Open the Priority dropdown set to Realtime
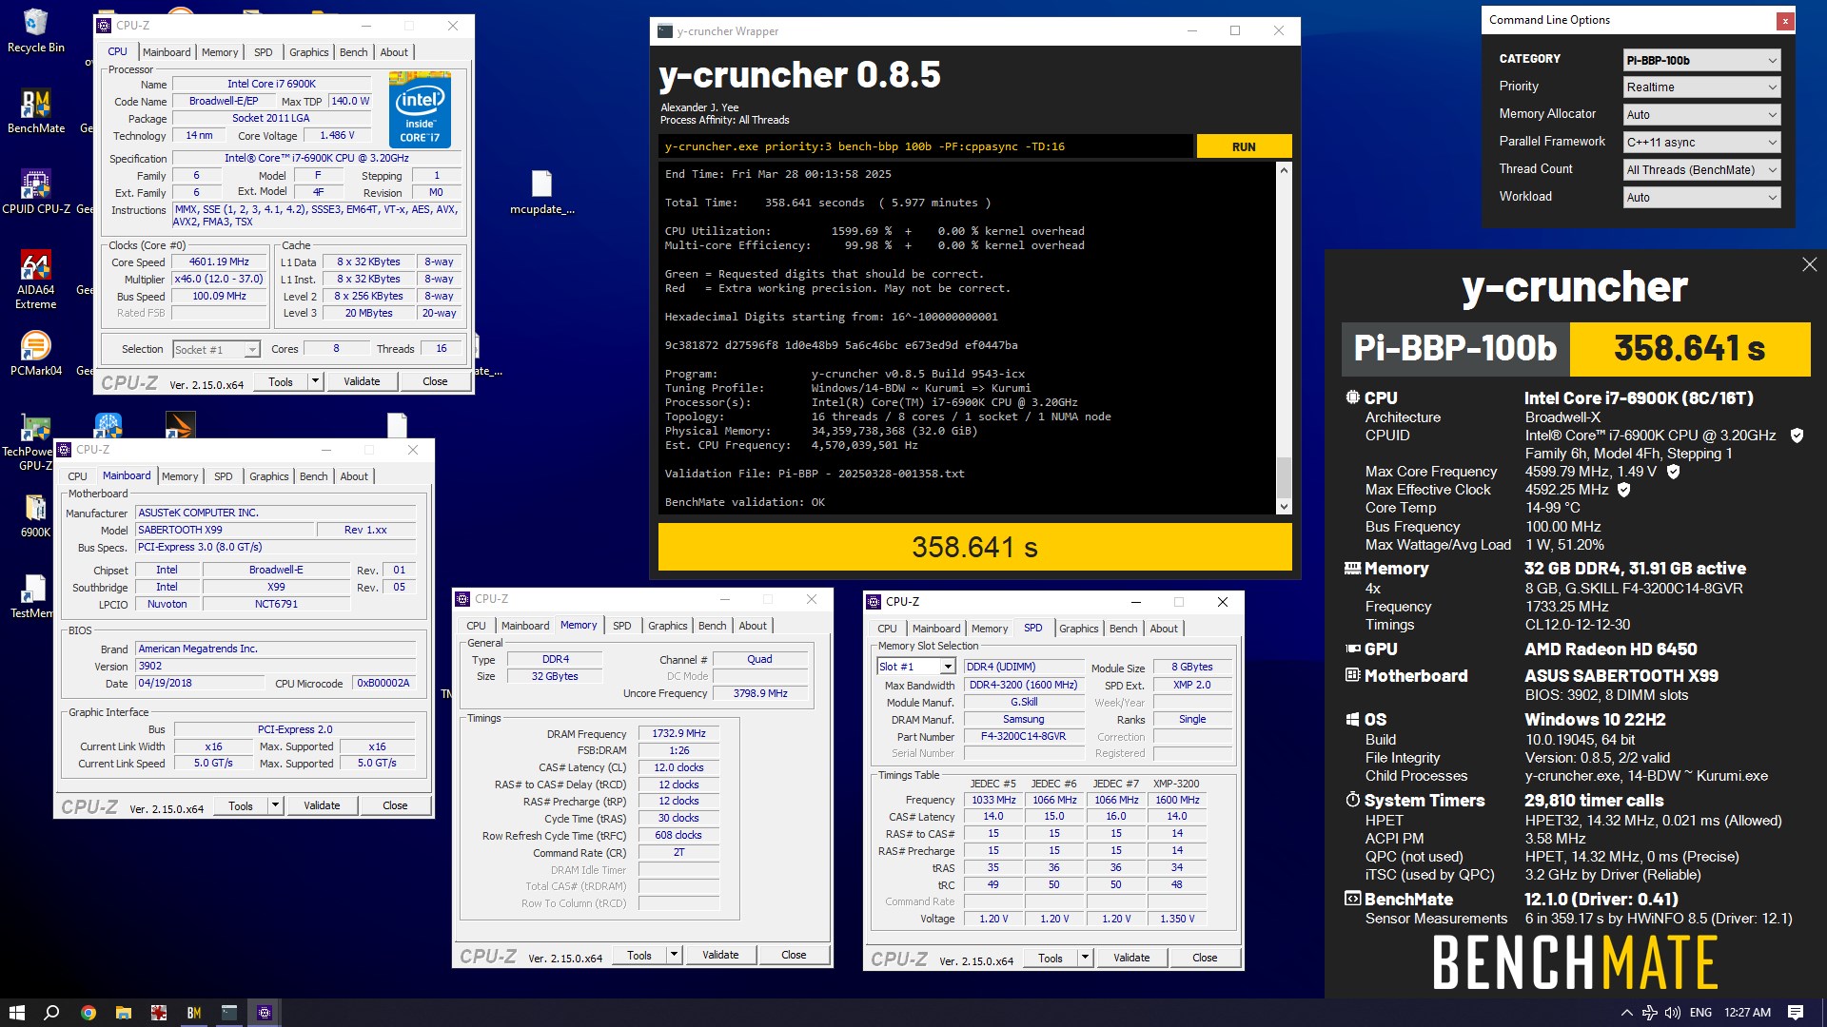 [1701, 87]
